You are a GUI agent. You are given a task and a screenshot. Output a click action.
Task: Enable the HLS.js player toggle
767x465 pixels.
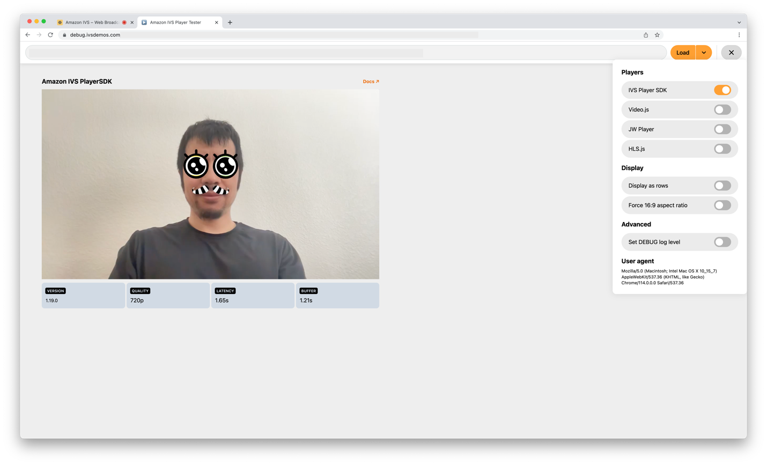coord(722,149)
